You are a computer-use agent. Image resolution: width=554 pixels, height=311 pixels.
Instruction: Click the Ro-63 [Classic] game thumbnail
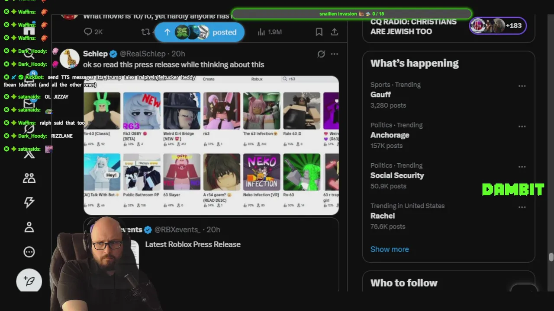pyautogui.click(x=102, y=111)
